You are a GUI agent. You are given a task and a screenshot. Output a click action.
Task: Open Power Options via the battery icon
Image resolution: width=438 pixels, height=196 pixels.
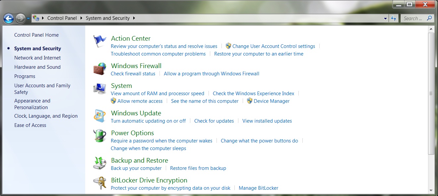tap(99, 136)
